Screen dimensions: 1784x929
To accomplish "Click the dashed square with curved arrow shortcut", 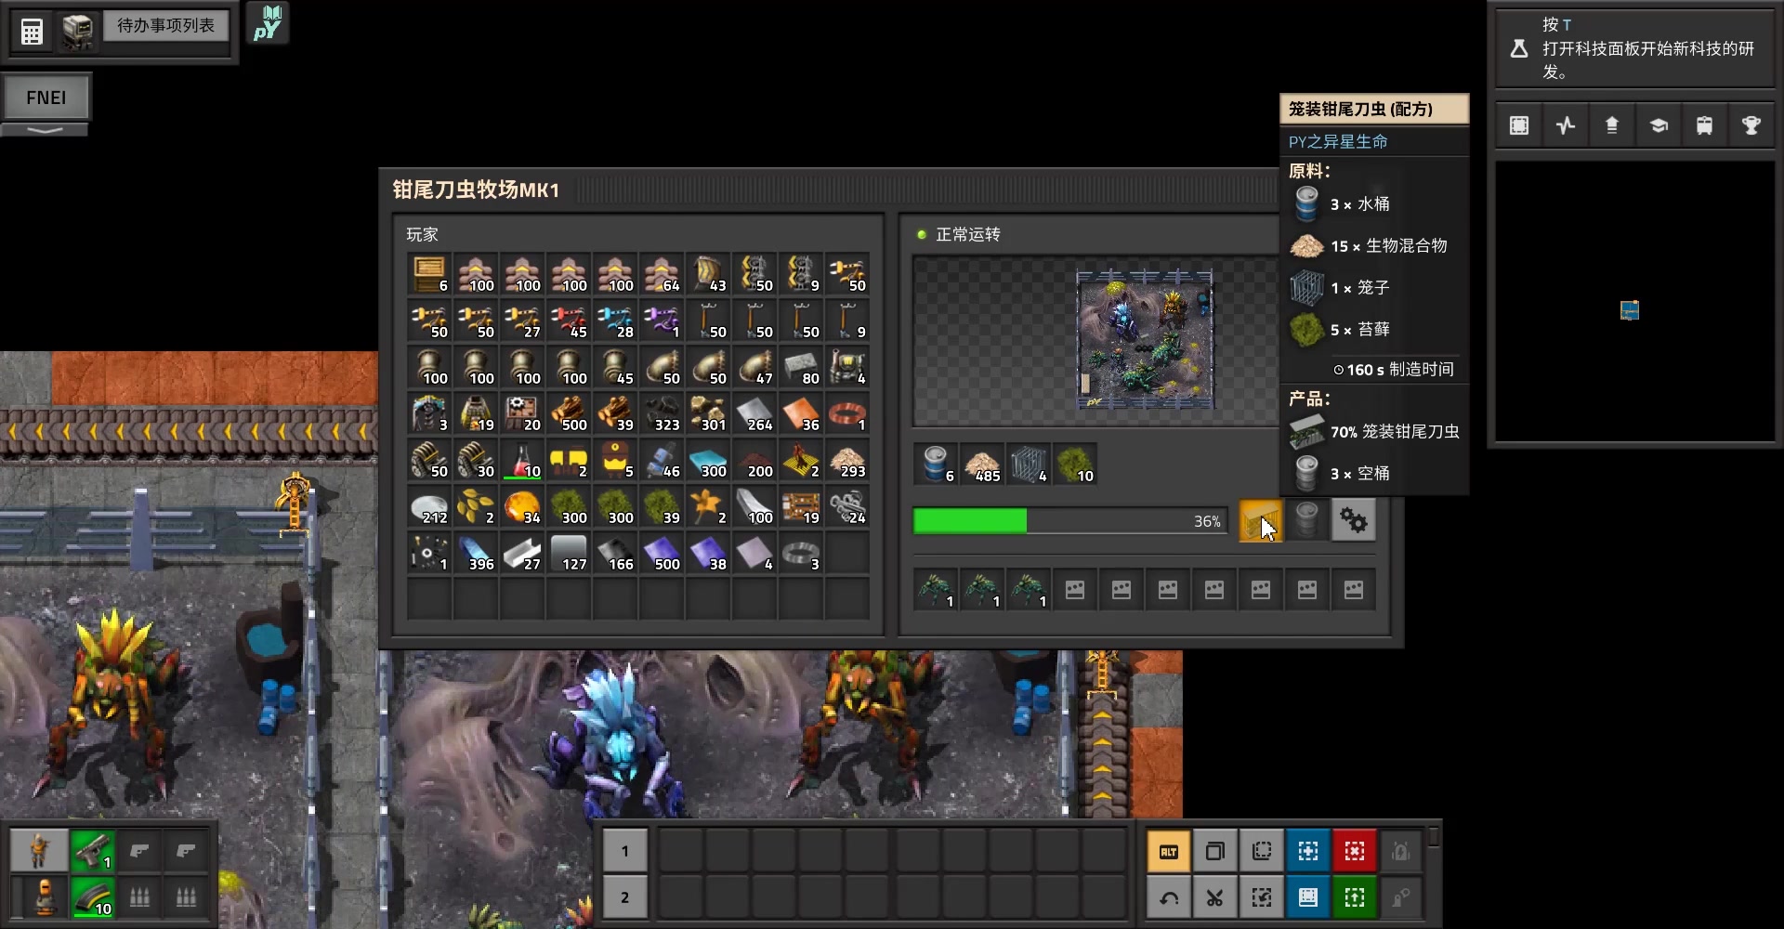I will (x=1262, y=897).
